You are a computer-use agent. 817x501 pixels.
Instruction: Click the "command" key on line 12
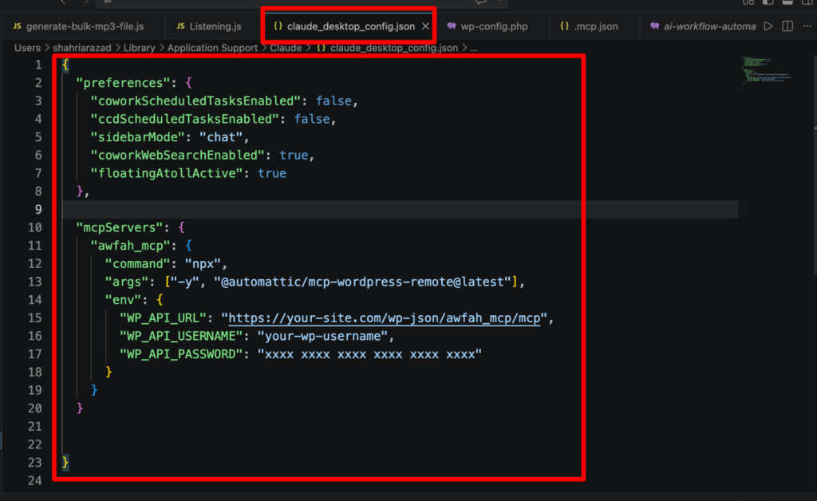137,263
